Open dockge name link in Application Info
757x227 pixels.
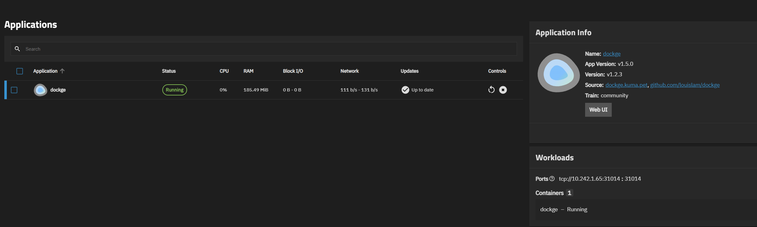coord(611,54)
